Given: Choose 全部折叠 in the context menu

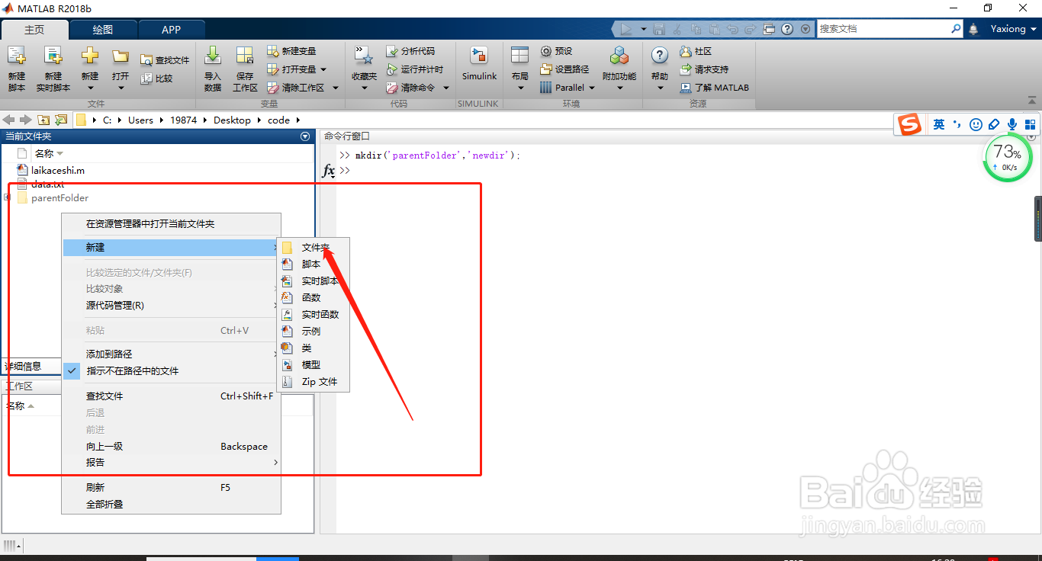Looking at the screenshot, I should pos(171,505).
